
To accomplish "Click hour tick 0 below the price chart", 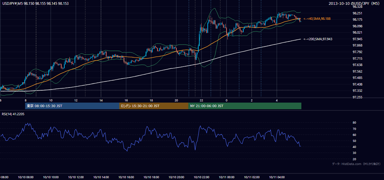I will pyautogui.click(x=227, y=100).
